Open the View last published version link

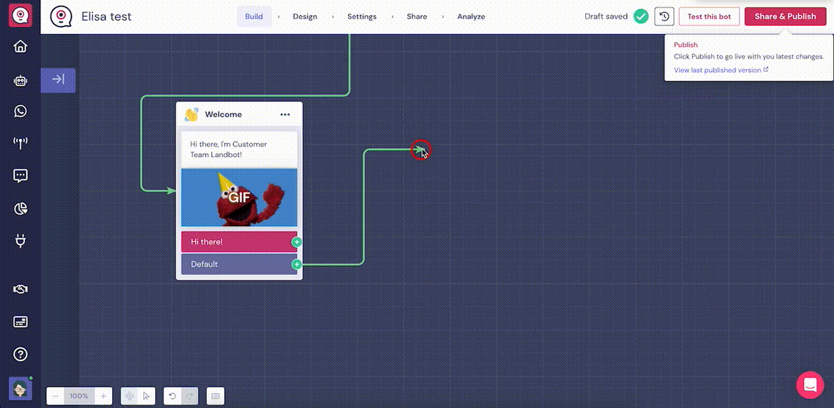point(721,70)
